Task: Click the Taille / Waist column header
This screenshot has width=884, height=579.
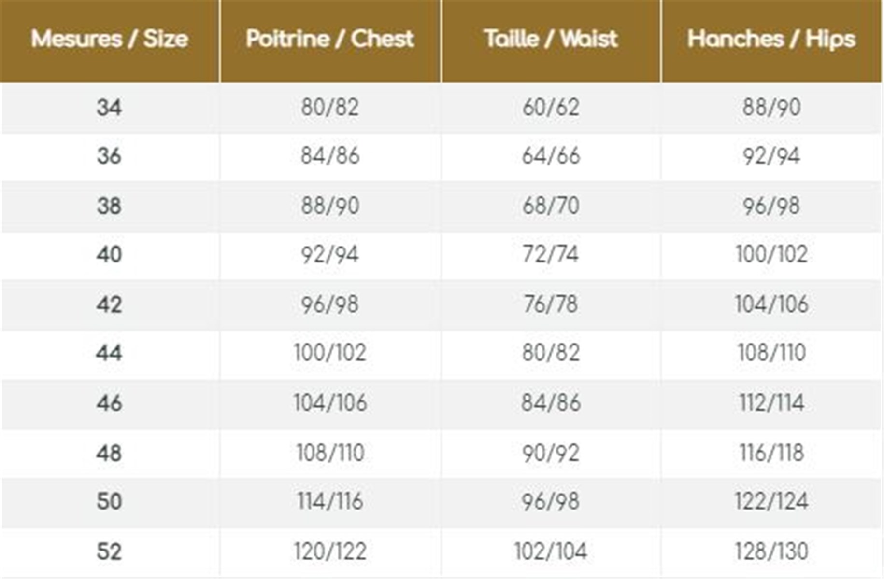Action: click(x=551, y=39)
